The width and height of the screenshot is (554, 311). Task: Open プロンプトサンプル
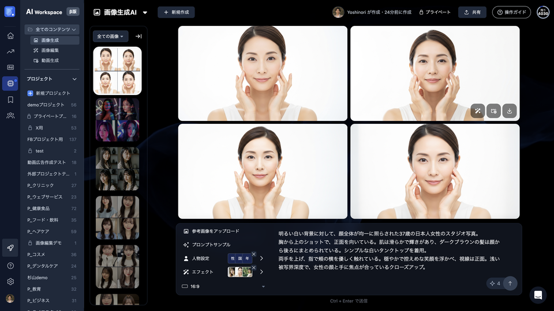tap(207, 245)
